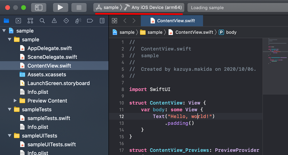288x155 pixels.
Task: Open the Symbol navigator
Action: [x=30, y=21]
